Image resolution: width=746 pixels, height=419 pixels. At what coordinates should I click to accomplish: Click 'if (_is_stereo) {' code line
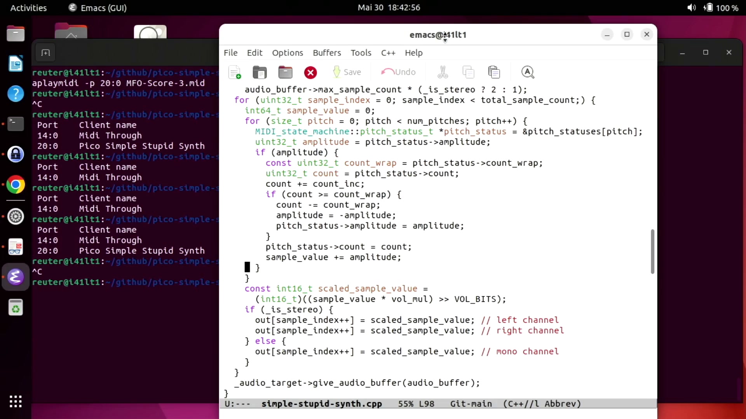(289, 310)
